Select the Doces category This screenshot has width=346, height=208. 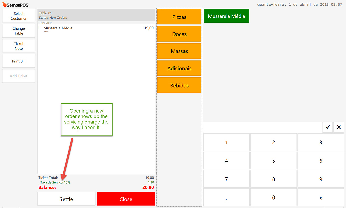coord(179,34)
